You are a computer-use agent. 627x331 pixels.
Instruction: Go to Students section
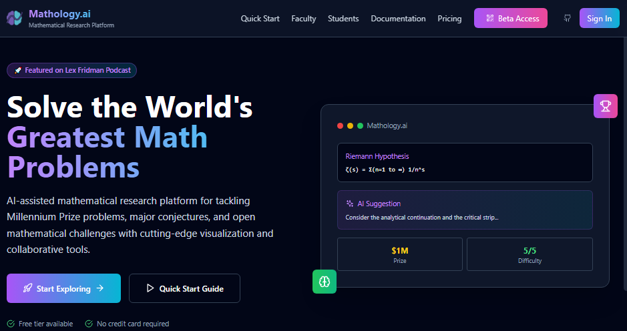[x=343, y=19]
